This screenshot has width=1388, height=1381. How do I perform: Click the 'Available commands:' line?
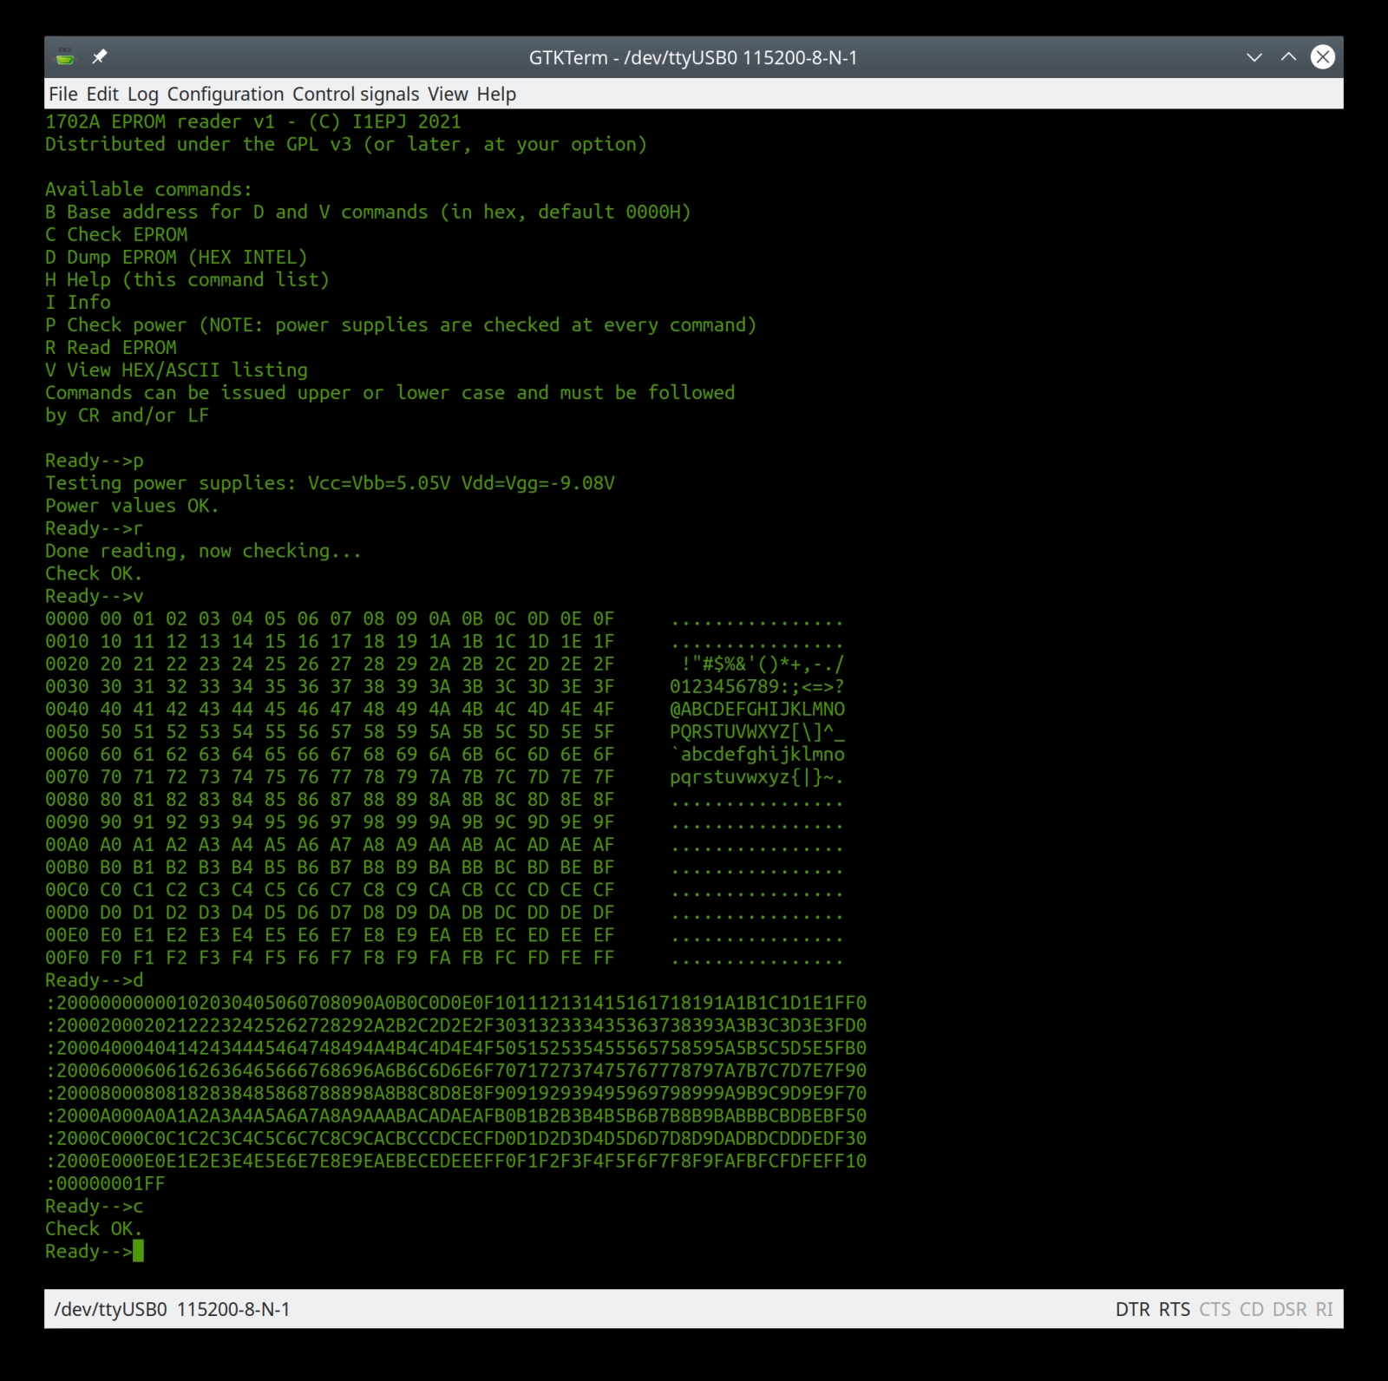pyautogui.click(x=148, y=189)
